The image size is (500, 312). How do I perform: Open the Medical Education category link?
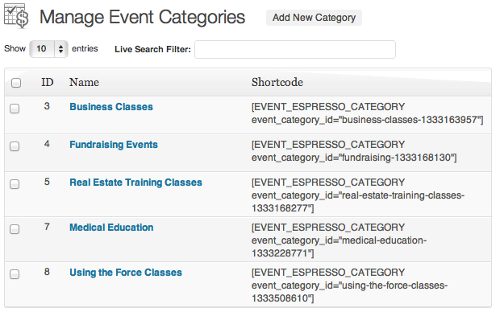coord(111,228)
